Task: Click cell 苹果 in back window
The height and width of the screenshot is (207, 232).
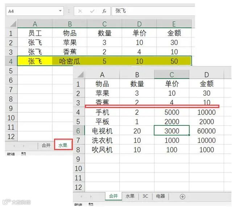Action: [70, 42]
